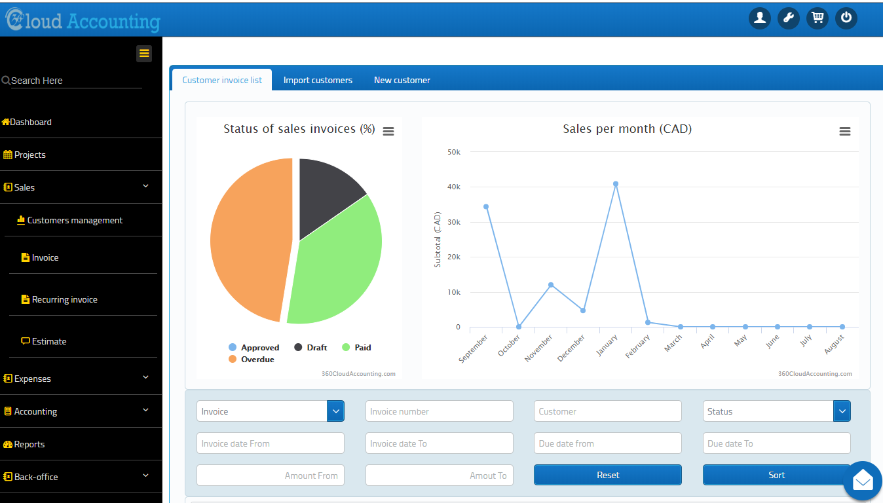Toggle the Draft legend item

click(x=310, y=348)
